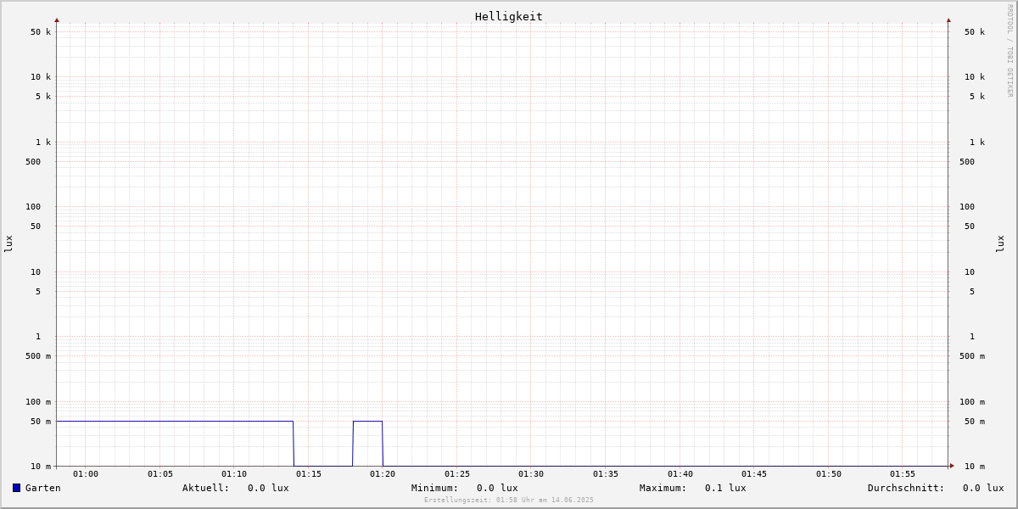Click the left axis 1 k label
Image resolution: width=1018 pixels, height=509 pixels.
43,143
